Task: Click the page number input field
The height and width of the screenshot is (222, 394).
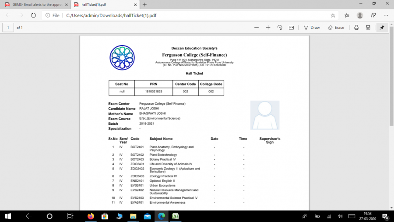Action: pyautogui.click(x=8, y=28)
